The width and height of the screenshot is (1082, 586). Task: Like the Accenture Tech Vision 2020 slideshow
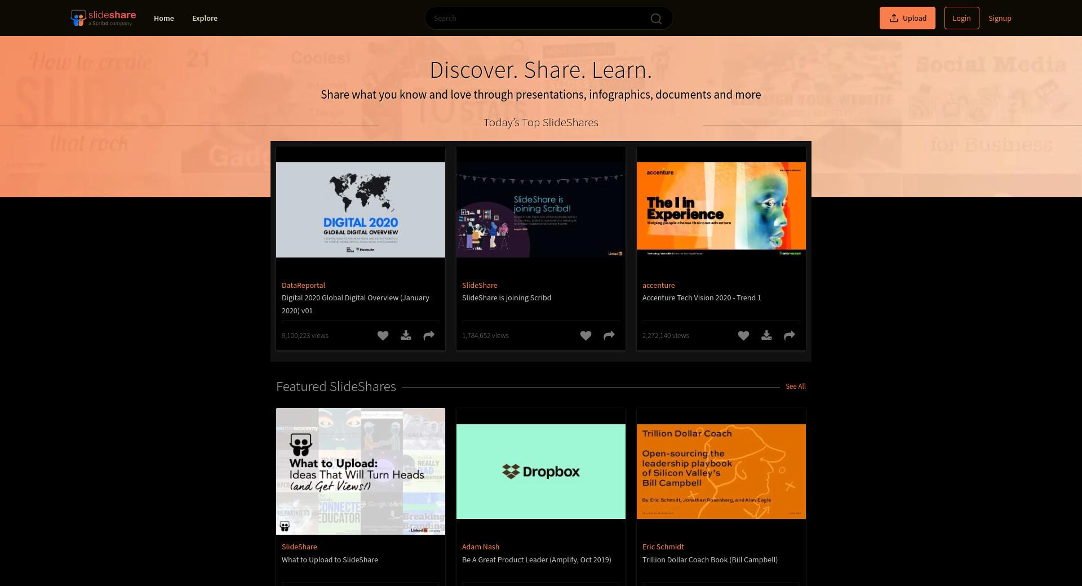[x=743, y=336]
